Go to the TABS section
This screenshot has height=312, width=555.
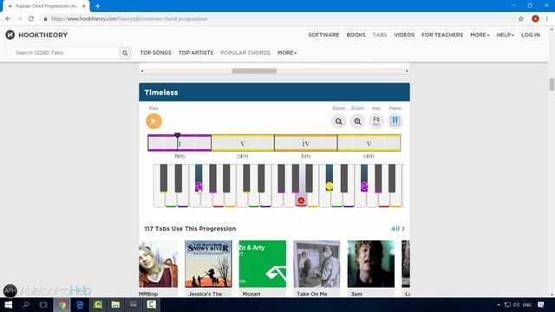380,35
